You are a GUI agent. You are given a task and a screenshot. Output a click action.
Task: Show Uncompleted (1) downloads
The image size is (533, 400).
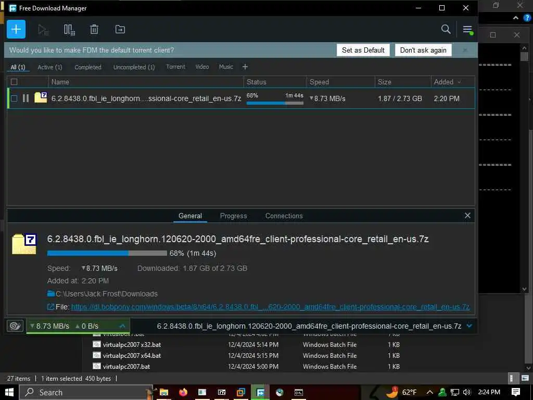[x=134, y=67]
